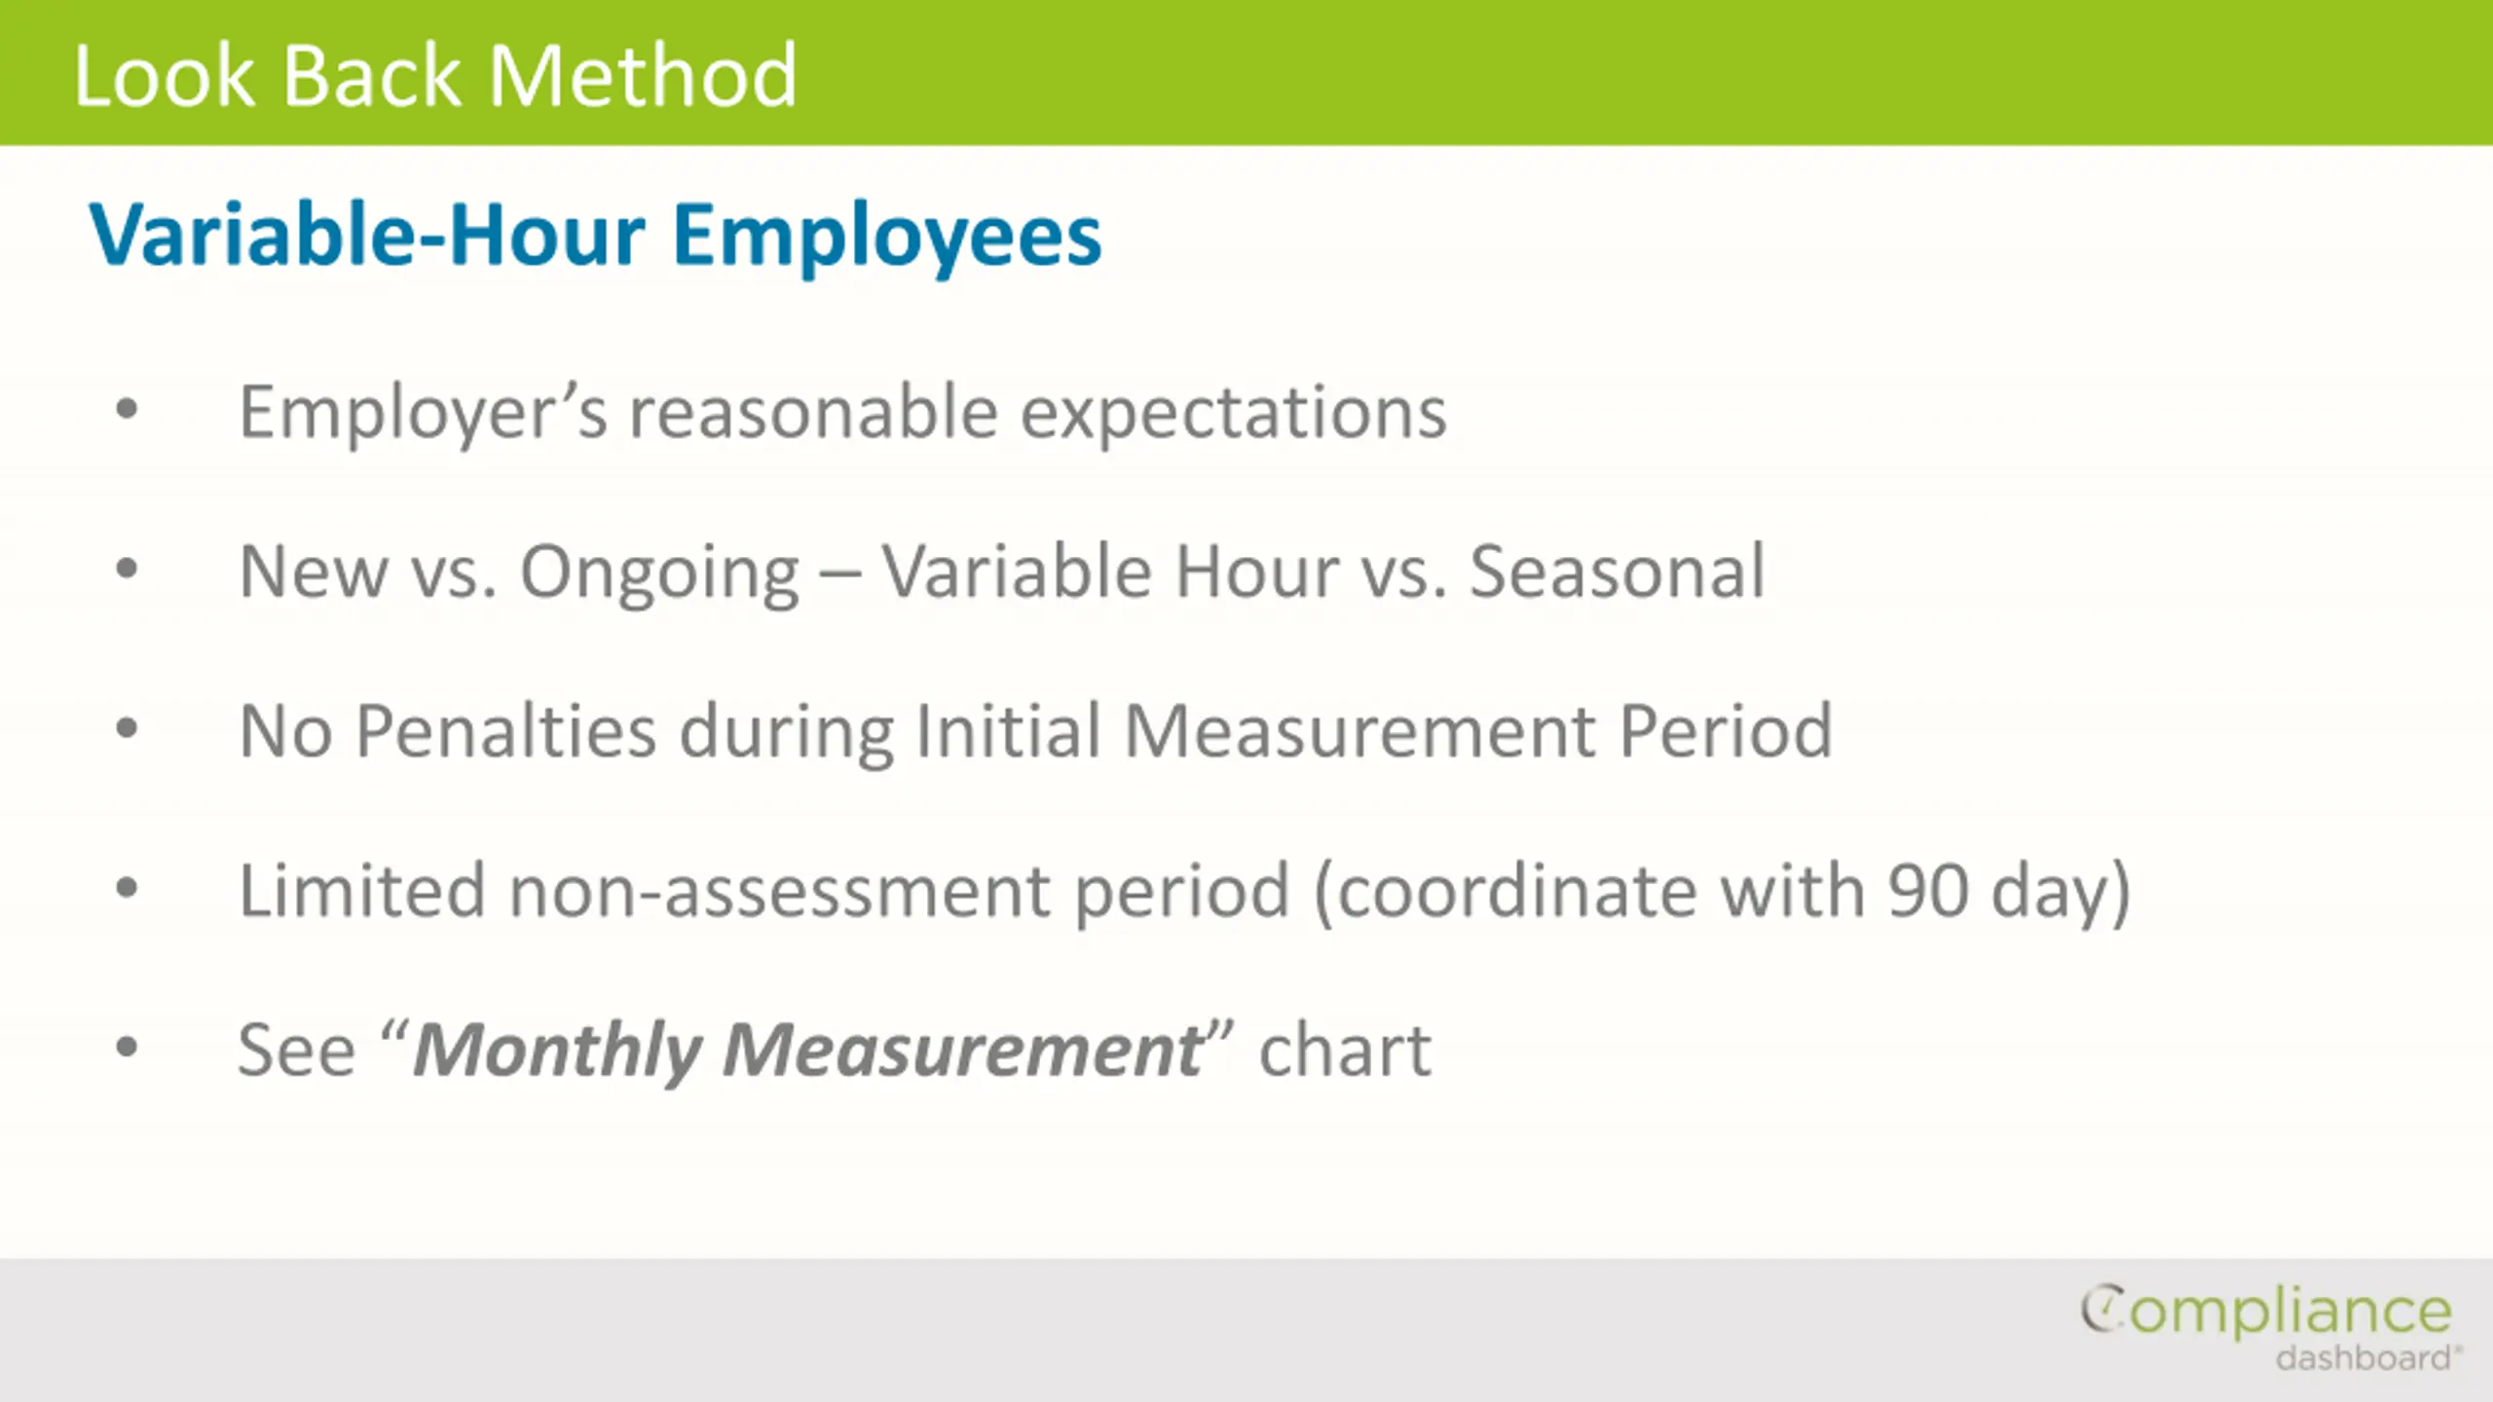Click the bullet before 'See Monthly Measurement'

tap(127, 1048)
